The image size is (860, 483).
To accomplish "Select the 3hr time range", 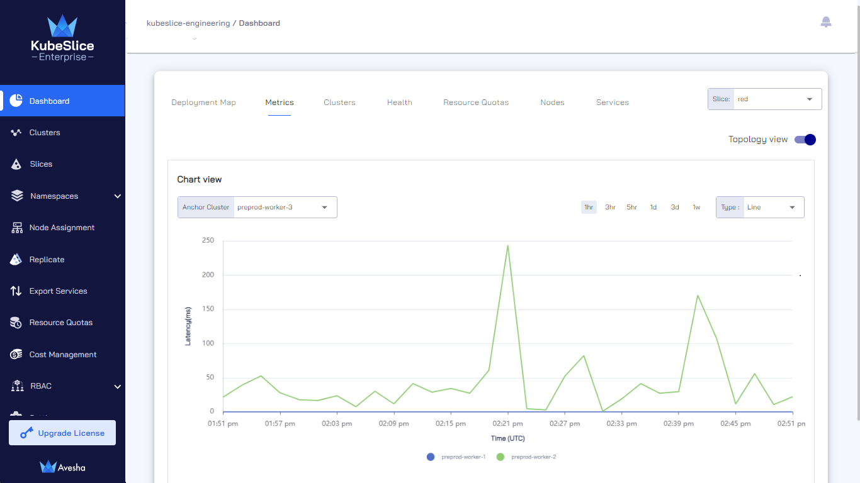I will click(610, 208).
